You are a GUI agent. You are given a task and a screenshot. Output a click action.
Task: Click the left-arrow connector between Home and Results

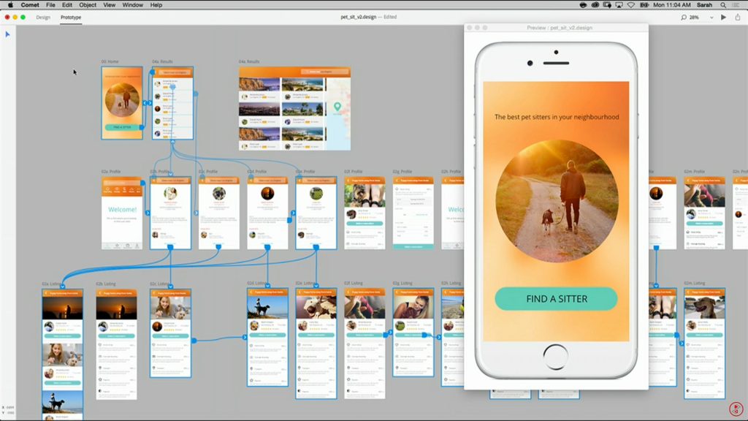[145, 102]
